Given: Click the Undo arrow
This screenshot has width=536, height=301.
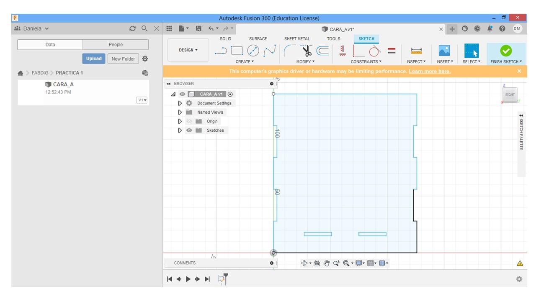Looking at the screenshot, I should (211, 29).
